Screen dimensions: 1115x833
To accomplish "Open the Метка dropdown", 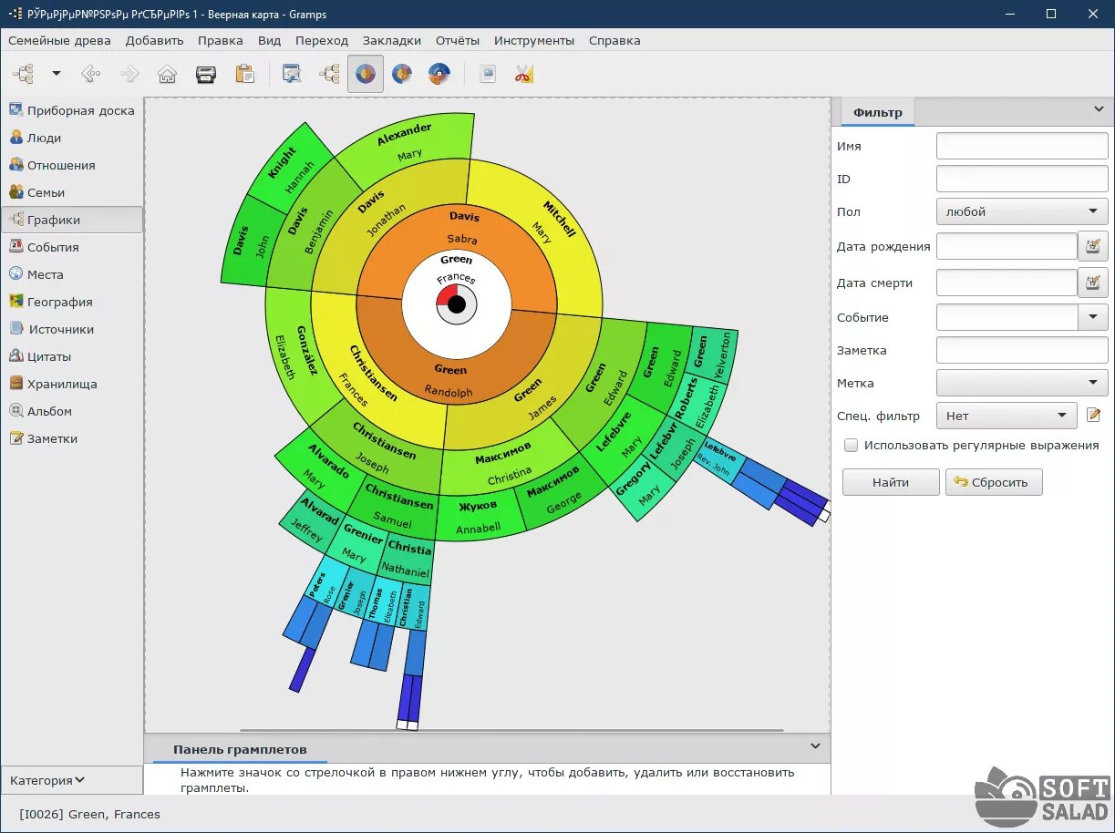I will (x=1022, y=383).
